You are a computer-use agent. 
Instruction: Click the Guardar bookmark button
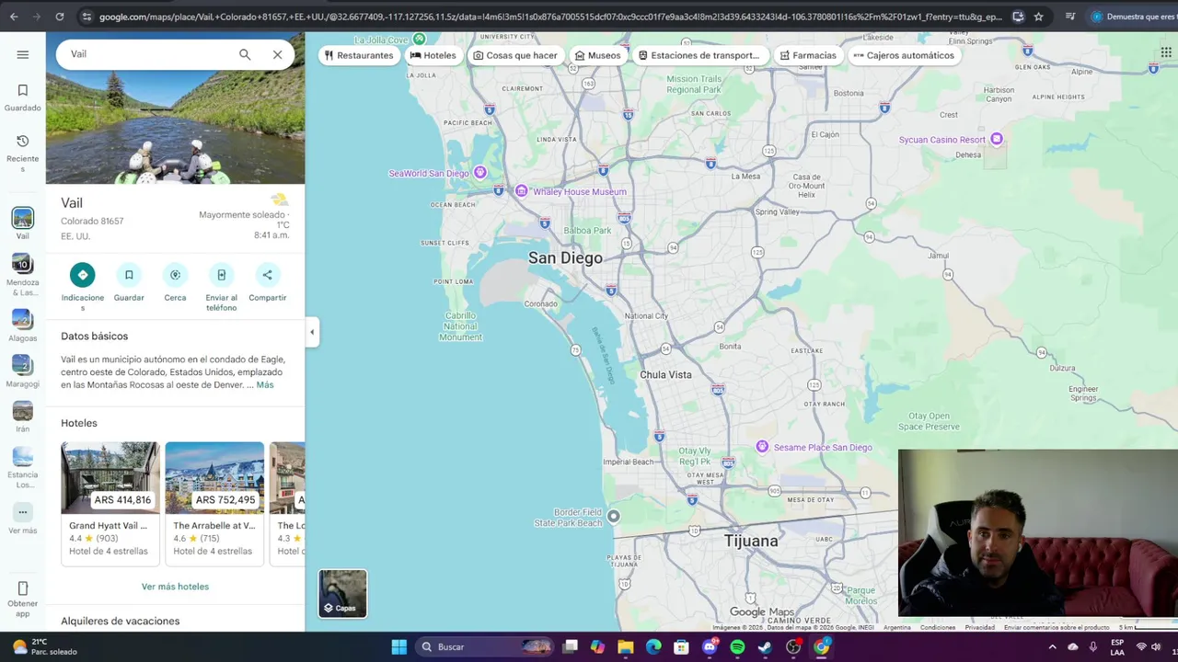click(x=129, y=275)
